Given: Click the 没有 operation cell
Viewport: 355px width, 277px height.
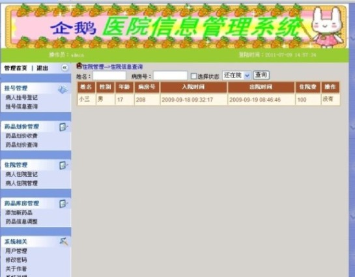Looking at the screenshot, I should tap(330, 99).
